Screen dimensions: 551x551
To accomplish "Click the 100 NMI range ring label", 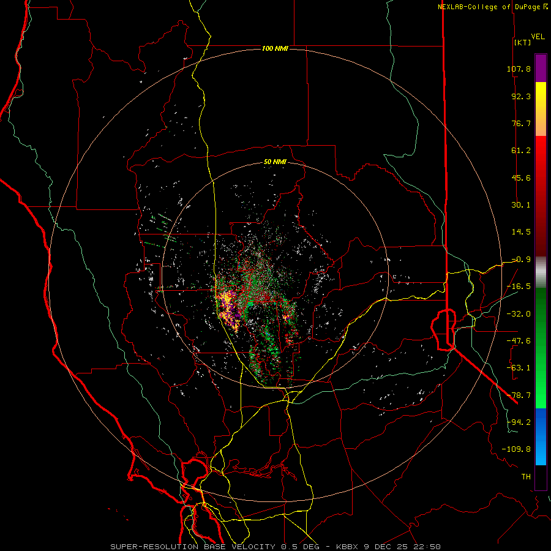I will coord(275,48).
